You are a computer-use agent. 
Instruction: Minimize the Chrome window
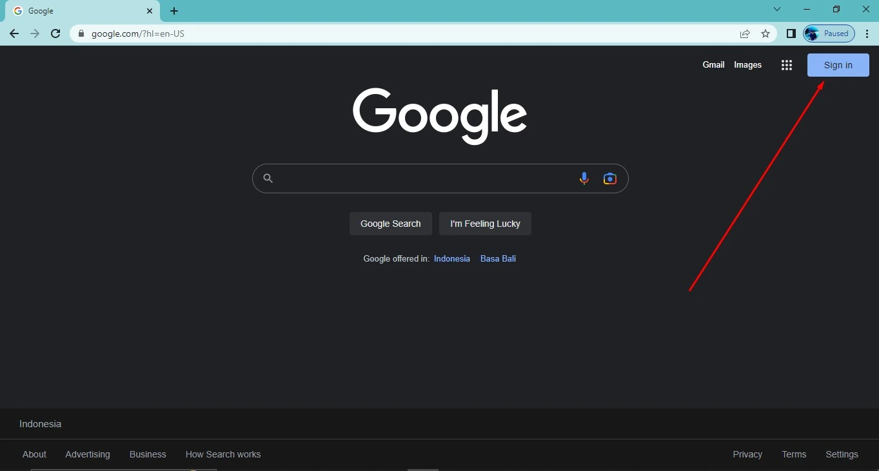(807, 10)
